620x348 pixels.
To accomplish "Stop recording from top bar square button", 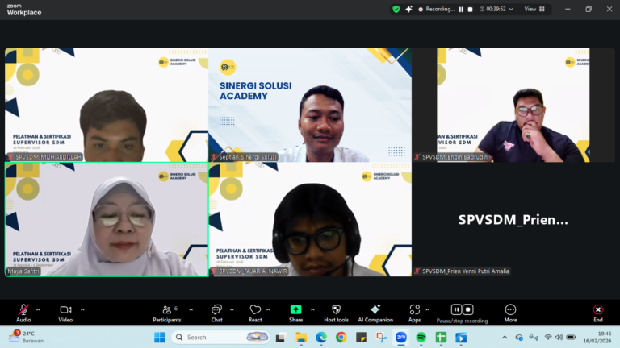I will (471, 10).
